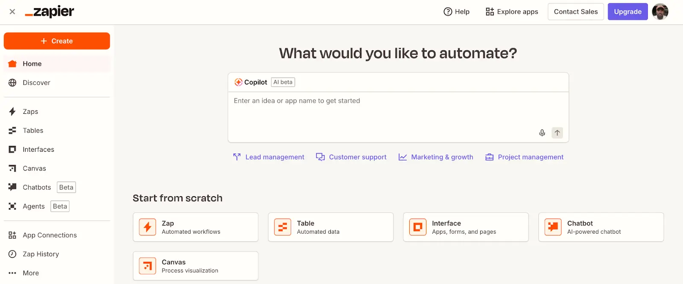Screen dimensions: 683x284
Task: Click the Upgrade button
Action: point(628,12)
